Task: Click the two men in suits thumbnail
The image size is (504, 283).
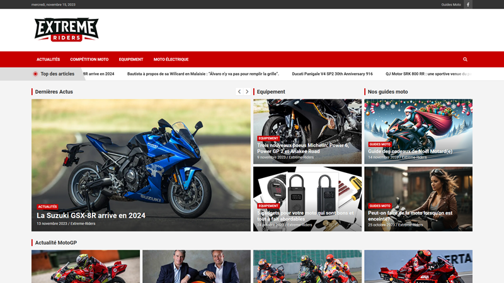Action: (197, 266)
